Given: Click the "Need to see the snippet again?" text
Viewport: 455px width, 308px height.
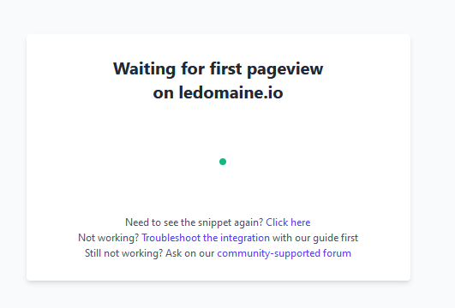Looking at the screenshot, I should [194, 222].
